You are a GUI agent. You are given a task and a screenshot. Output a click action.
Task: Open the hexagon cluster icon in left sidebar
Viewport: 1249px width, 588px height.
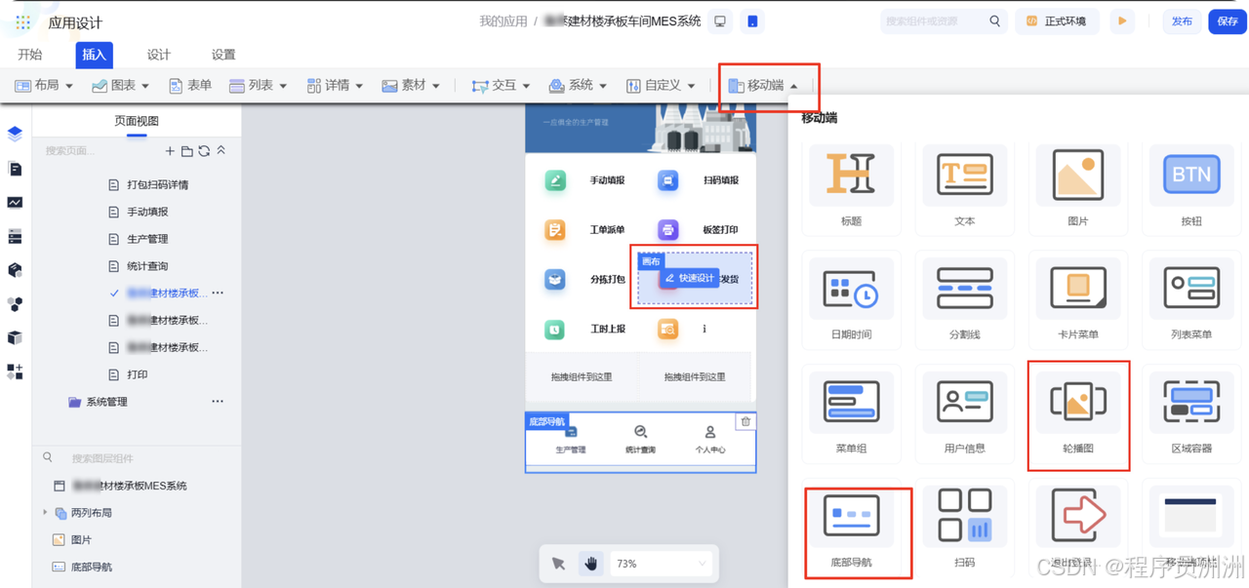click(15, 304)
